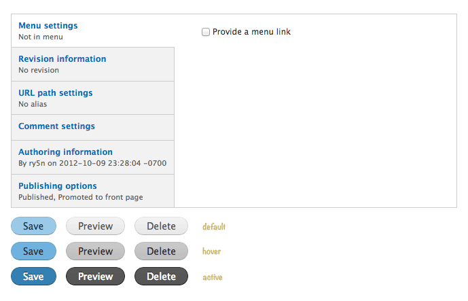
Task: Click the 'active' state label
Action: click(212, 277)
